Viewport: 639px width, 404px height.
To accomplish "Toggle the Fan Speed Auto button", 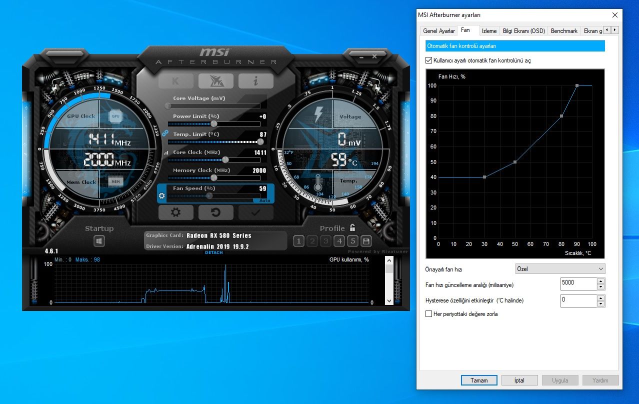I will (264, 200).
